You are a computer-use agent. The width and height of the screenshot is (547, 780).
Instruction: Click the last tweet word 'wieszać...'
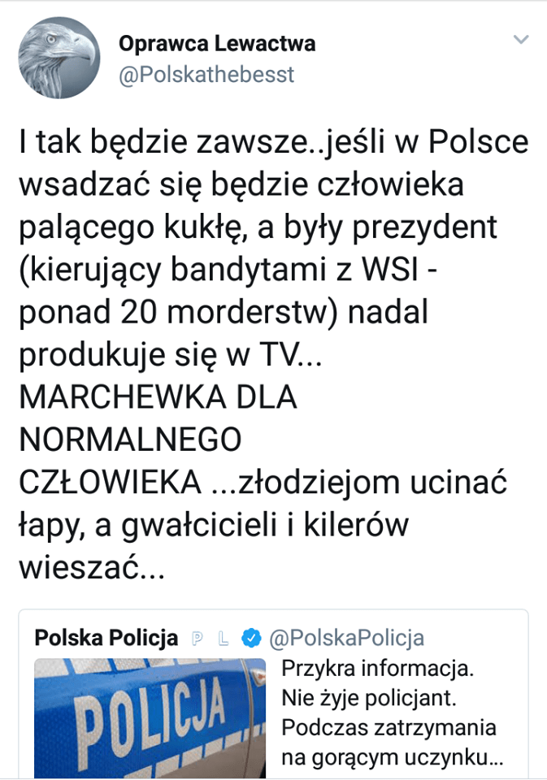point(90,567)
